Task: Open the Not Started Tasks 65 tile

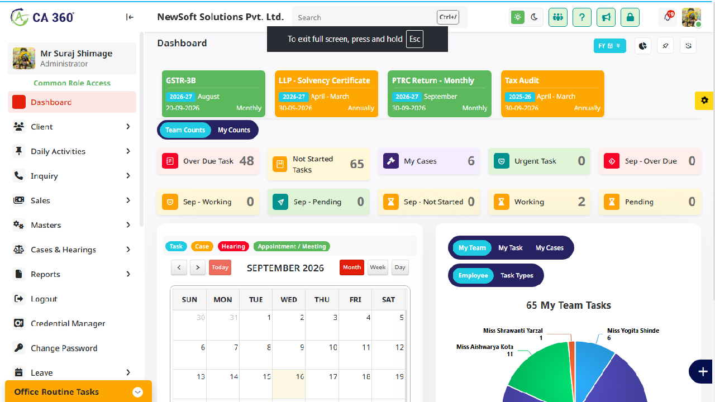Action: [x=318, y=164]
